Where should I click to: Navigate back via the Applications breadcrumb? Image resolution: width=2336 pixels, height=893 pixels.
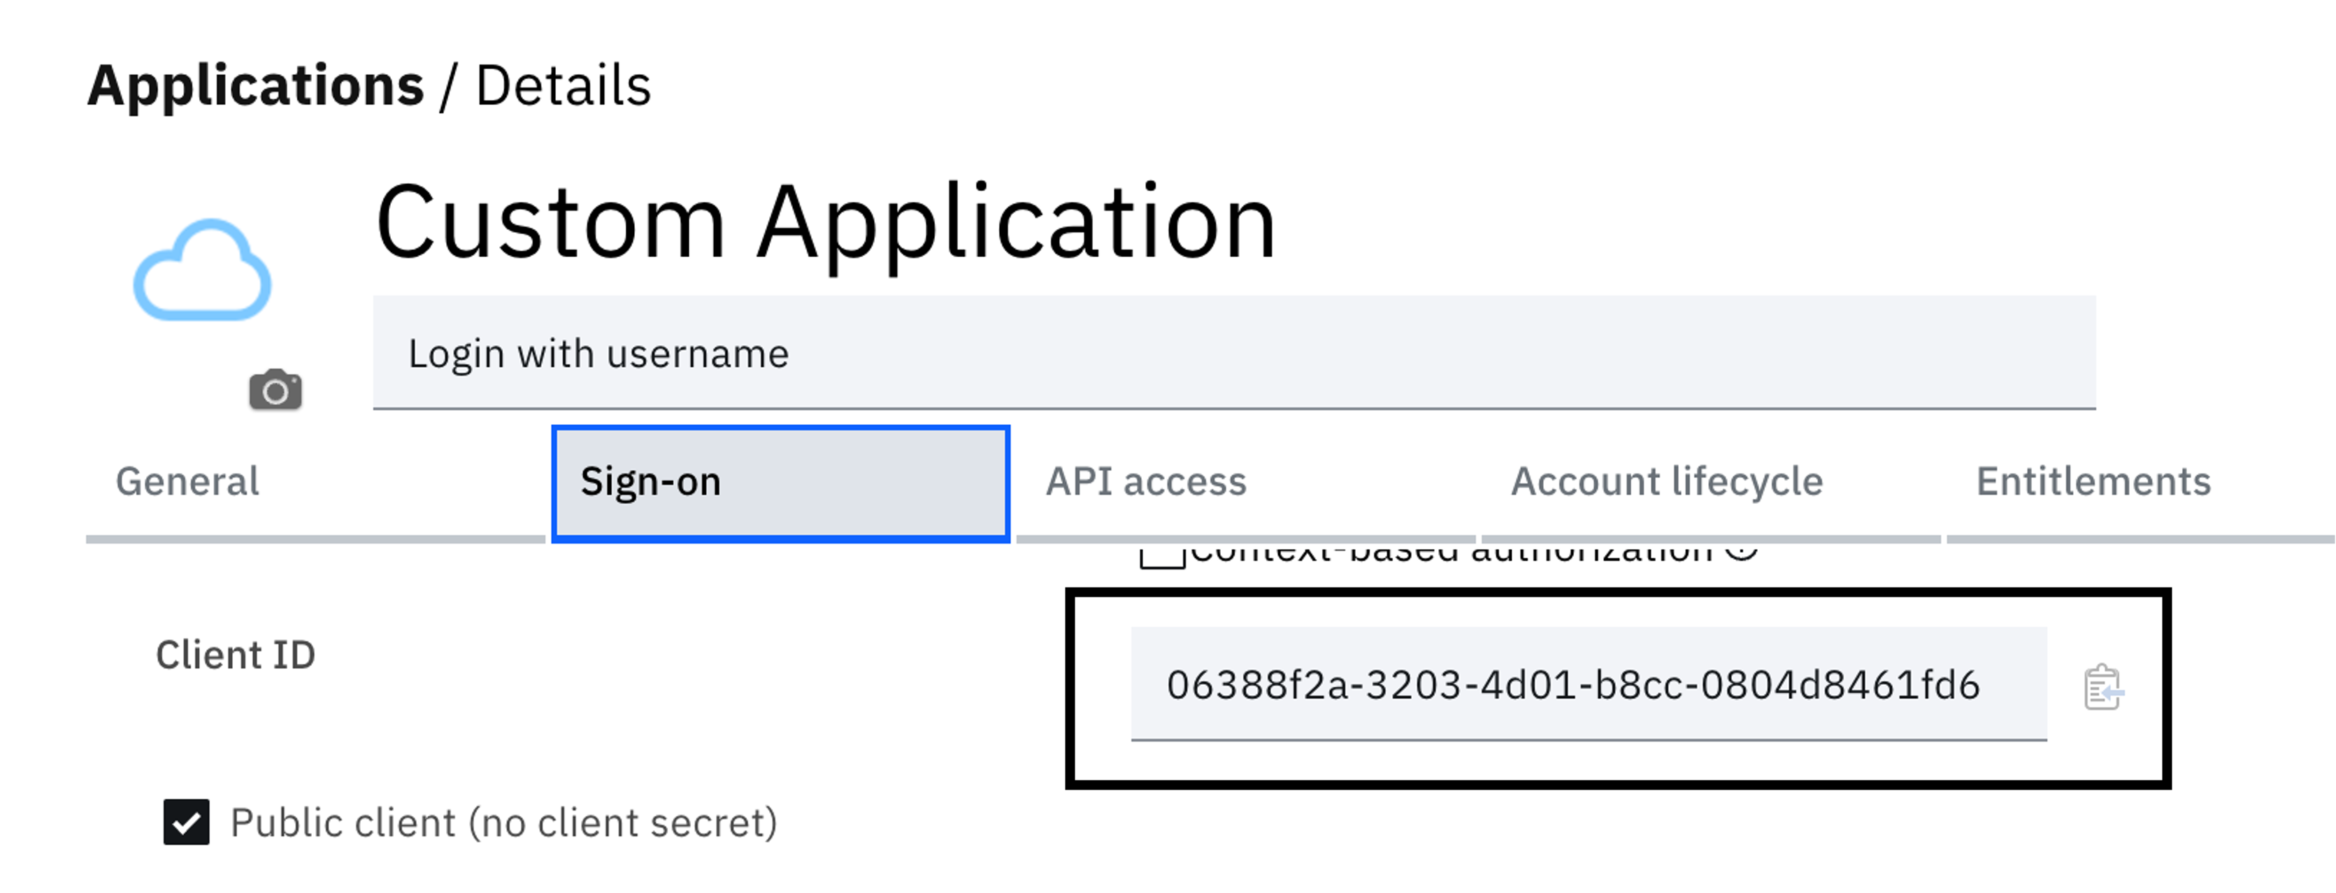pos(256,86)
